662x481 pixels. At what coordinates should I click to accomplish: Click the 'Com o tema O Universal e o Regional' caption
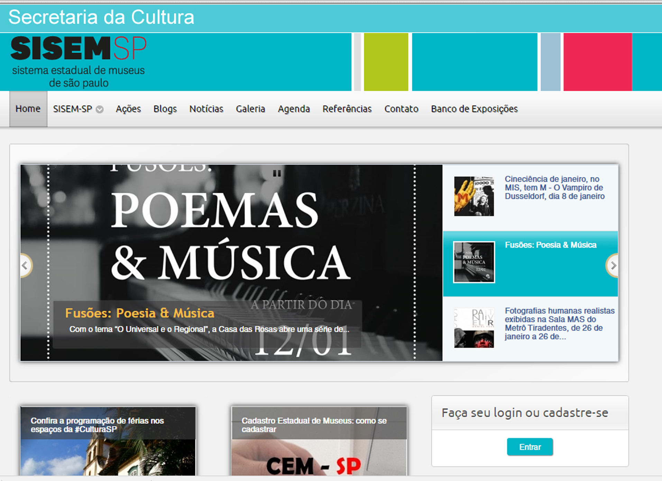point(209,329)
